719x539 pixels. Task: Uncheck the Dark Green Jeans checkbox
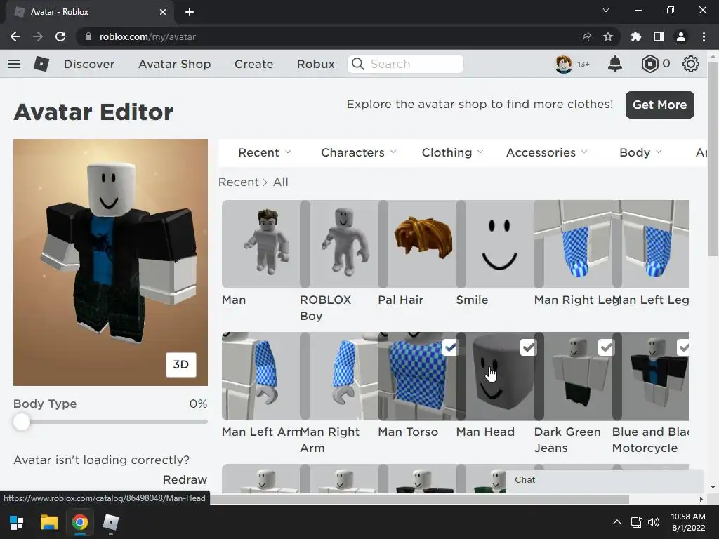606,347
